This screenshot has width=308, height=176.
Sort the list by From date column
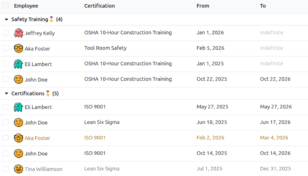203,6
